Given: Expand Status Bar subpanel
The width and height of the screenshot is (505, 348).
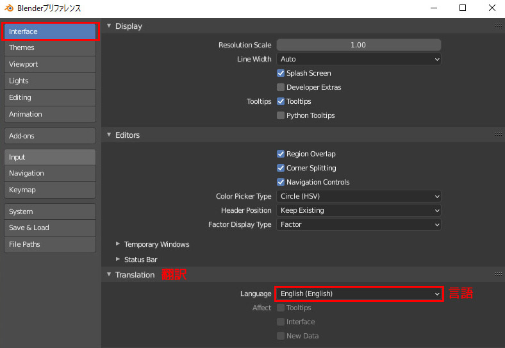Looking at the screenshot, I should (x=118, y=259).
